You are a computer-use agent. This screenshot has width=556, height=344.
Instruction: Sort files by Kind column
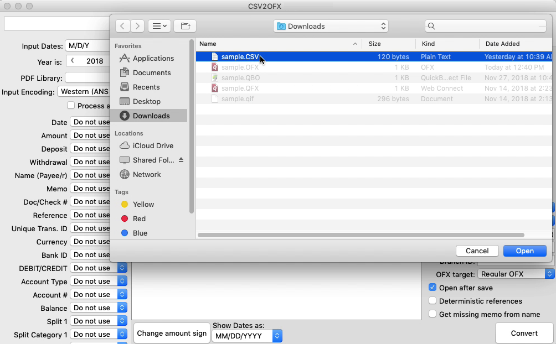point(447,44)
